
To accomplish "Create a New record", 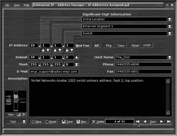I will click(81, 122).
